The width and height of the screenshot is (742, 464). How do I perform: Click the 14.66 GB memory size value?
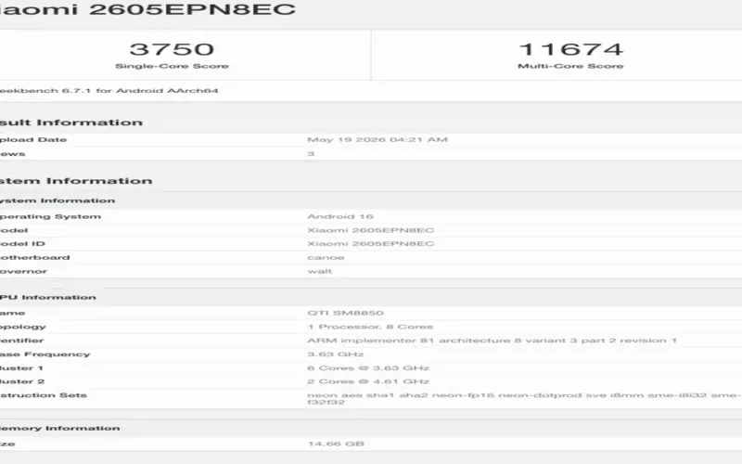pos(336,445)
